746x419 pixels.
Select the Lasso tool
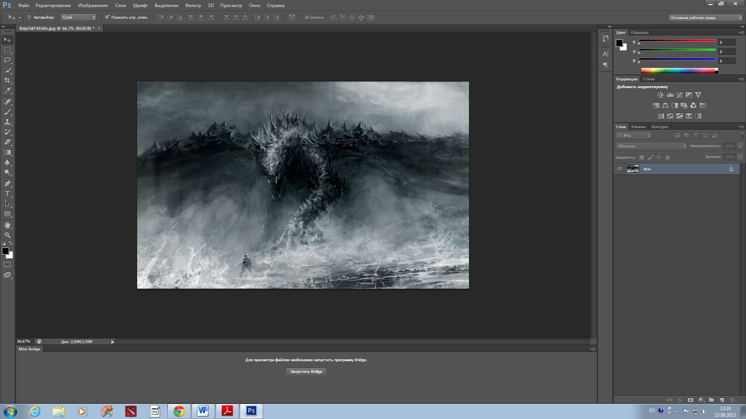tap(7, 60)
